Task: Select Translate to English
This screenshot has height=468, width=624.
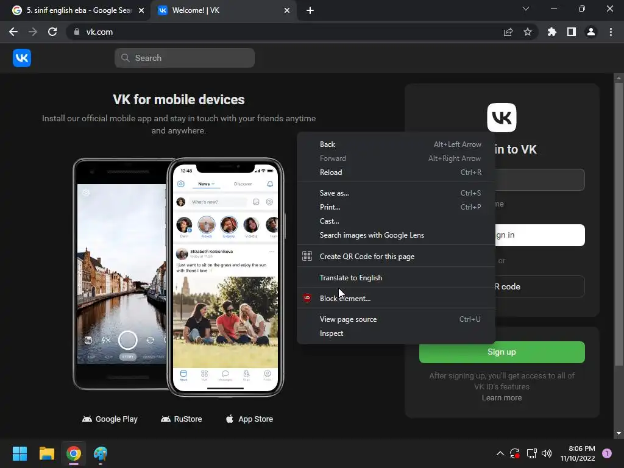Action: click(x=396, y=278)
